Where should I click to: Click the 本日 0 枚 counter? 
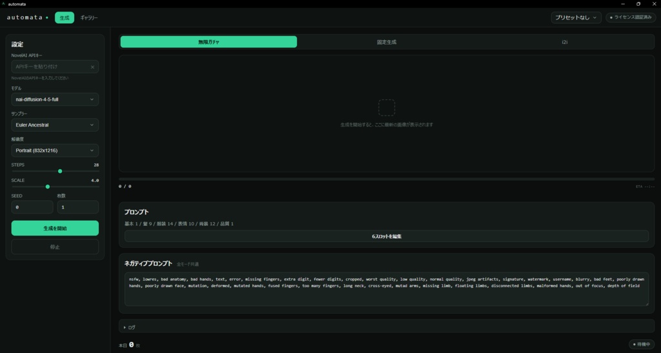point(129,345)
